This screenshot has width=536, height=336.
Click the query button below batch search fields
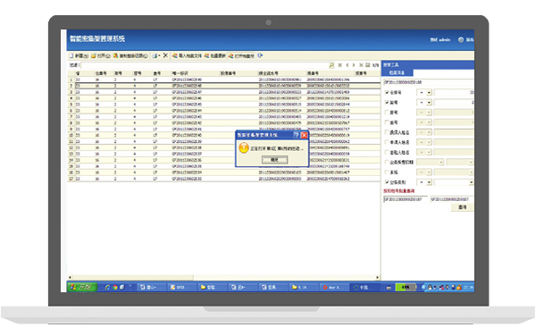[x=462, y=207]
